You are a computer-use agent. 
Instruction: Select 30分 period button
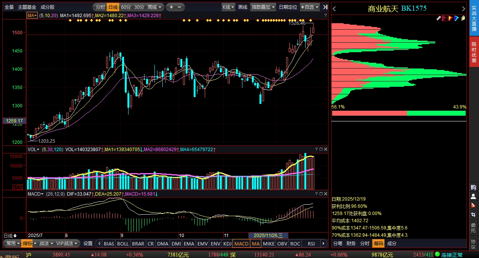[139, 7]
